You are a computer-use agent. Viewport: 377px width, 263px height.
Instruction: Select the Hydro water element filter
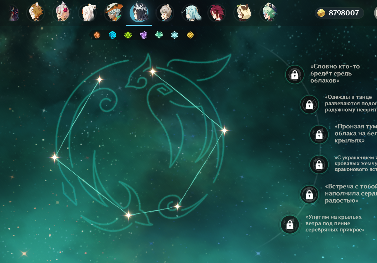112,35
